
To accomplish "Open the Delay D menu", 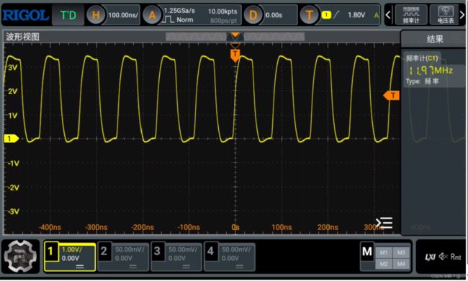I will (x=253, y=15).
